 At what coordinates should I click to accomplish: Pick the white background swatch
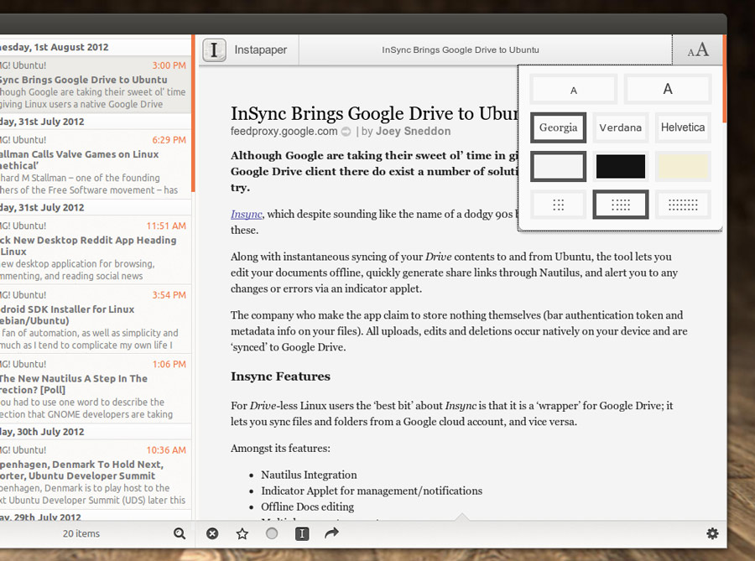pyautogui.click(x=558, y=167)
